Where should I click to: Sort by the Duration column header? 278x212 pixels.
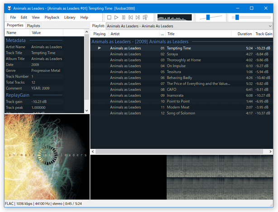coord(243,34)
